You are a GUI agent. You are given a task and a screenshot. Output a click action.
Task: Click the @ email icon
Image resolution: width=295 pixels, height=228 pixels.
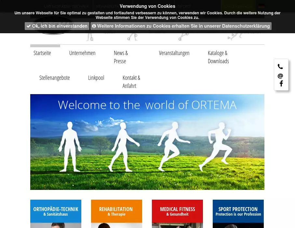pos(280,76)
